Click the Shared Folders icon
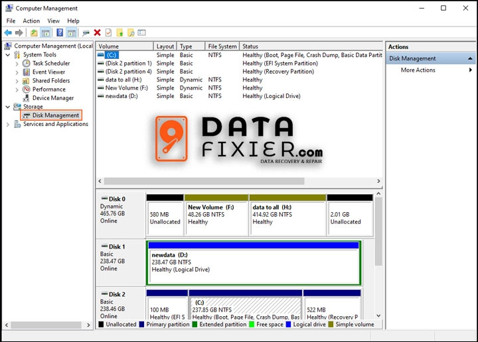The image size is (478, 342). tap(27, 81)
